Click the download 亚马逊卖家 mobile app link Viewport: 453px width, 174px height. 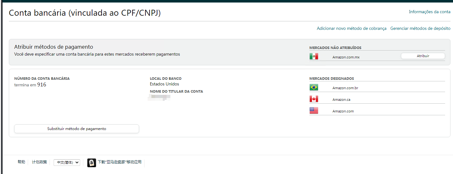click(120, 162)
